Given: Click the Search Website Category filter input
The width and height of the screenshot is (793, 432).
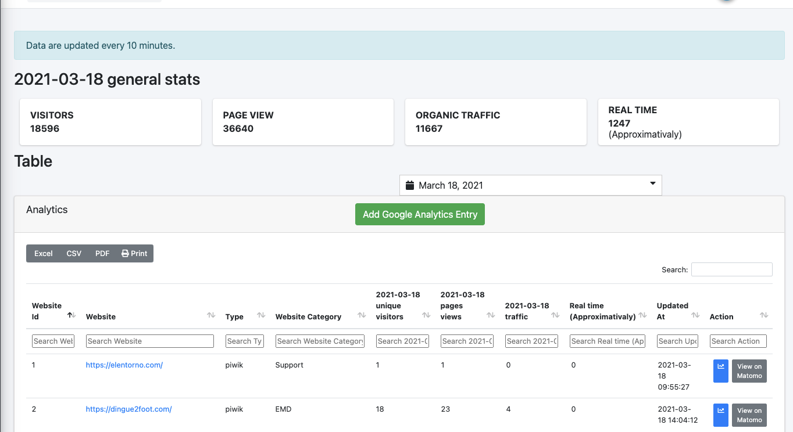Looking at the screenshot, I should tap(320, 341).
